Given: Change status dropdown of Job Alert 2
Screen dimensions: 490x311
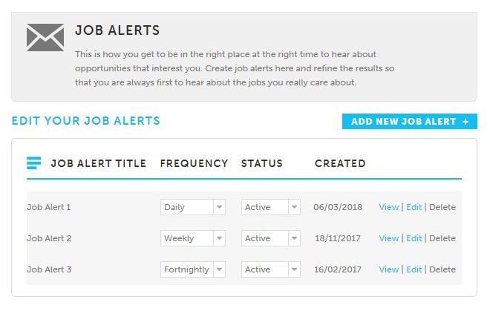Looking at the screenshot, I should coord(270,239).
